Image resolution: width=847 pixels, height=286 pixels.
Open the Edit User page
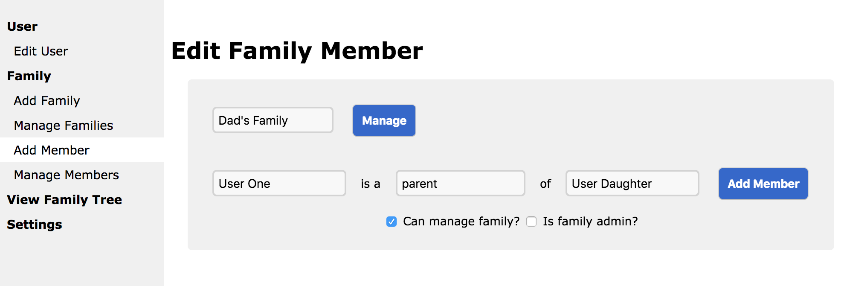click(41, 51)
